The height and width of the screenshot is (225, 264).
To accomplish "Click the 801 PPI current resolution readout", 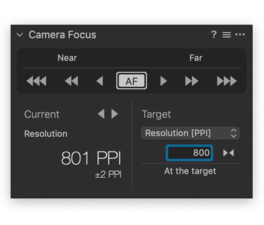I will pyautogui.click(x=91, y=158).
